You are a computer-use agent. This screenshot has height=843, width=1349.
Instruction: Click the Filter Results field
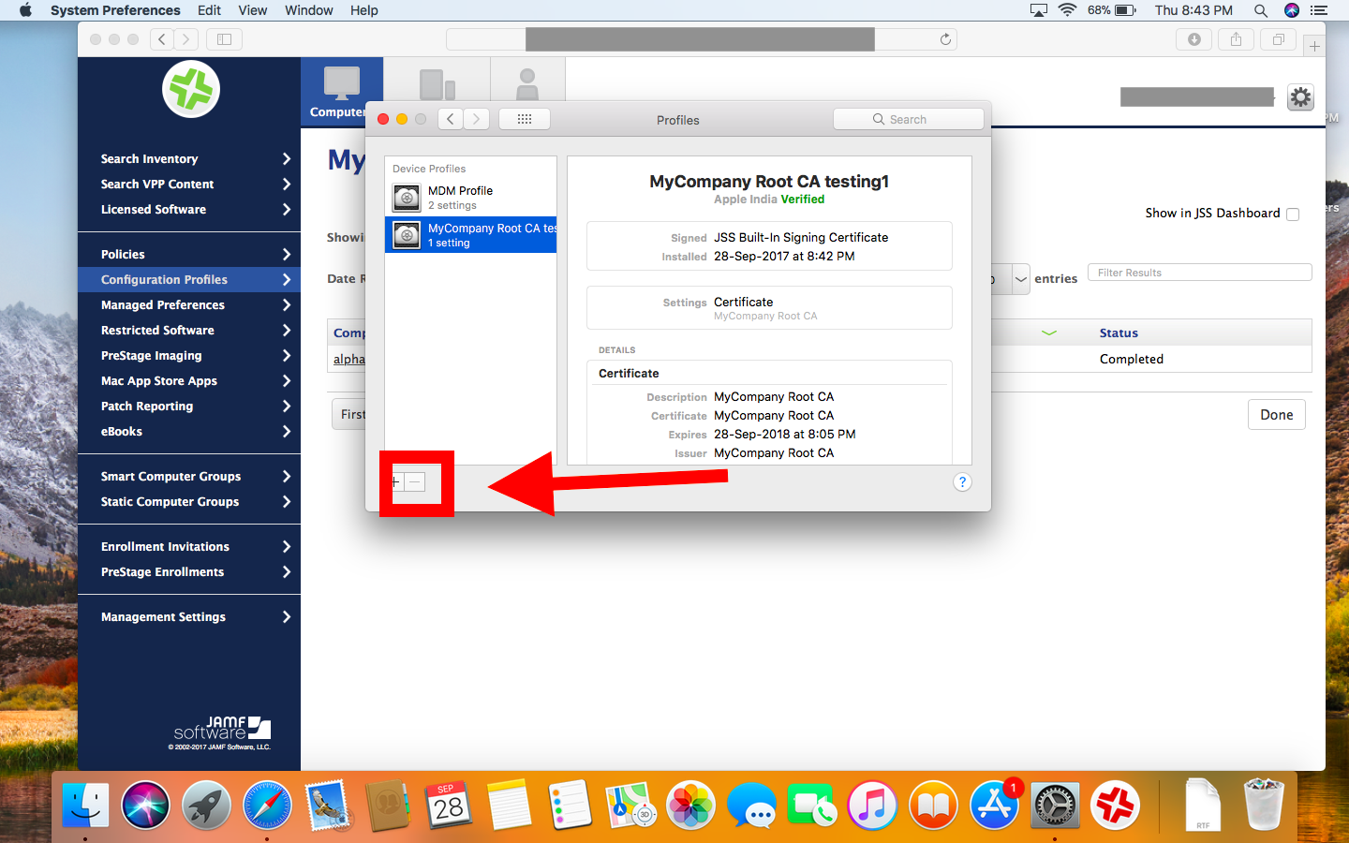1199,273
